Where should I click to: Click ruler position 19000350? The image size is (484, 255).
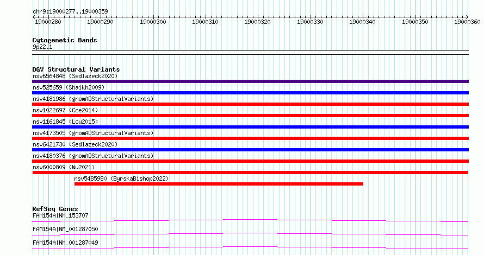pos(415,22)
